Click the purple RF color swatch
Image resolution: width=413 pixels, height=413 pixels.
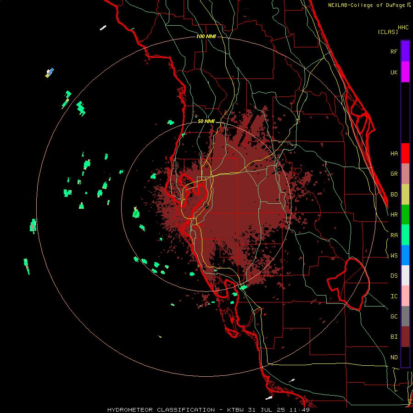coord(405,51)
